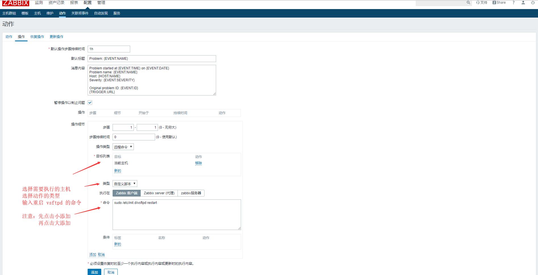Click the 当前主机 target entry
This screenshot has height=275, width=538.
pos(121,163)
